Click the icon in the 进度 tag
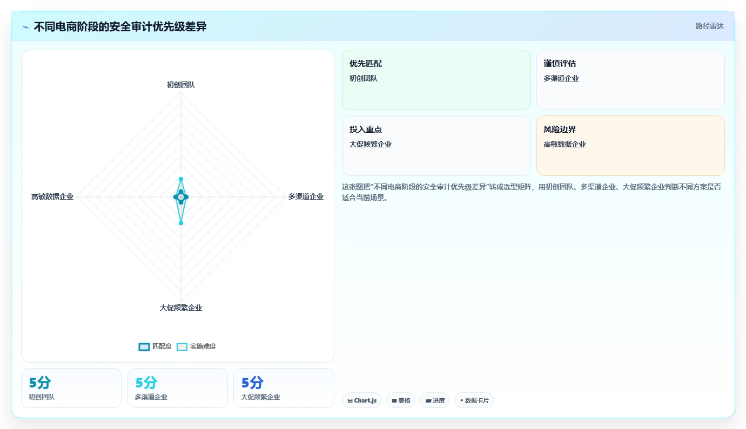746x429 pixels. click(x=428, y=401)
